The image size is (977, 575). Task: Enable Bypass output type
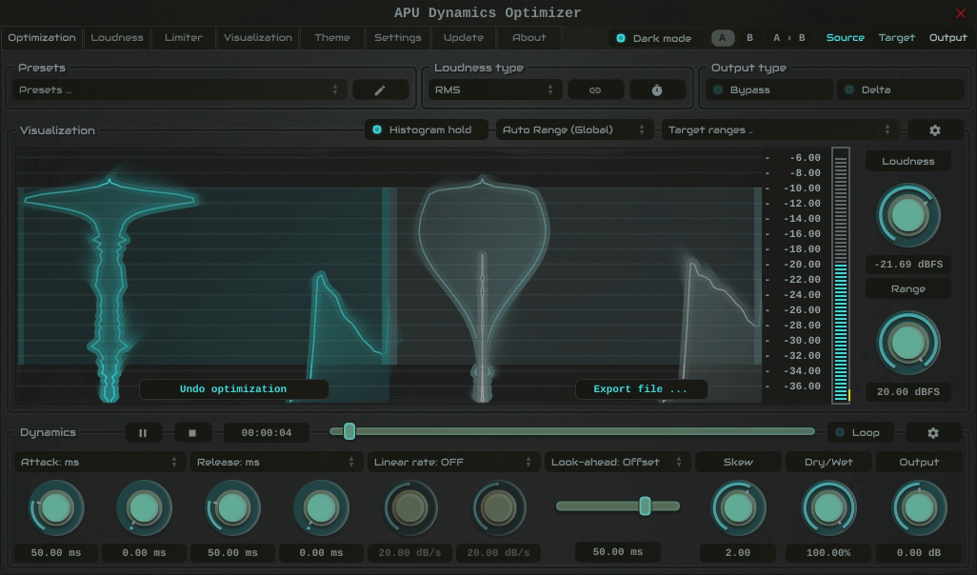coord(768,90)
